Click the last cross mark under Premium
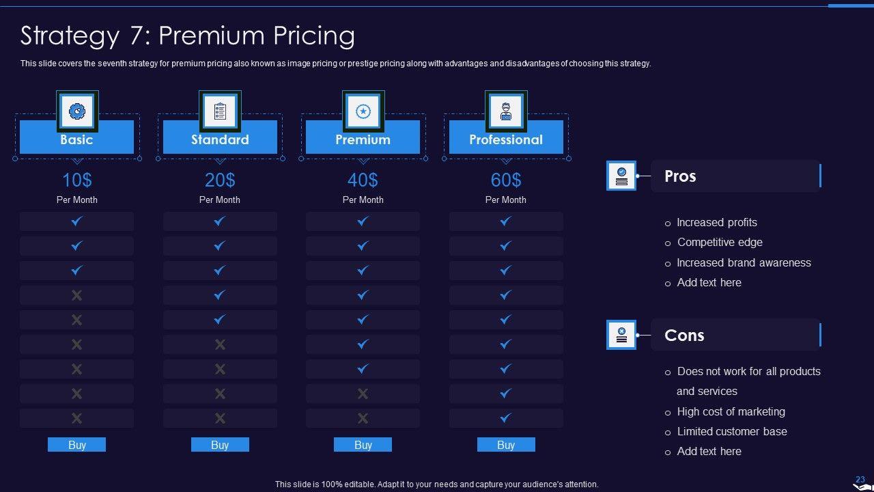874x492 pixels. (363, 418)
